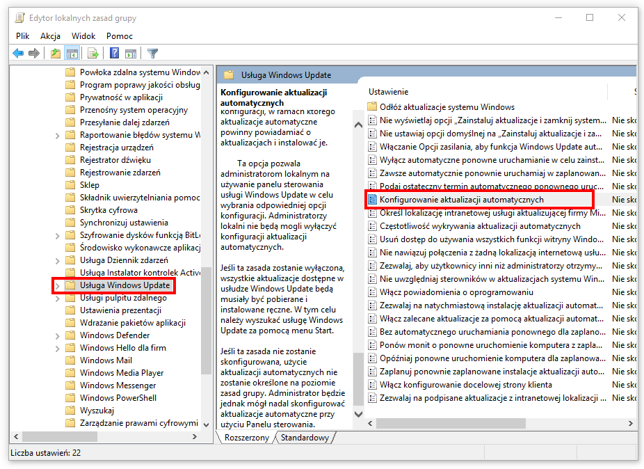644x469 pixels.
Task: Select Usługa Windows Update in the tree
Action: [x=124, y=285]
